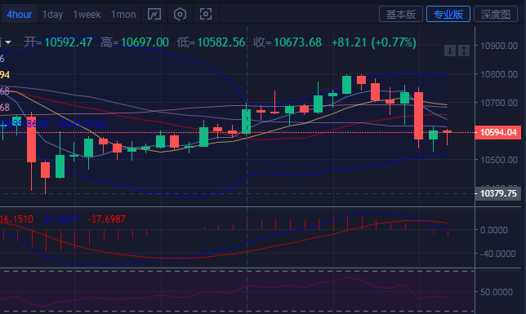Select the 1mon timeframe
Image resolution: width=526 pixels, height=314 pixels.
coord(123,15)
